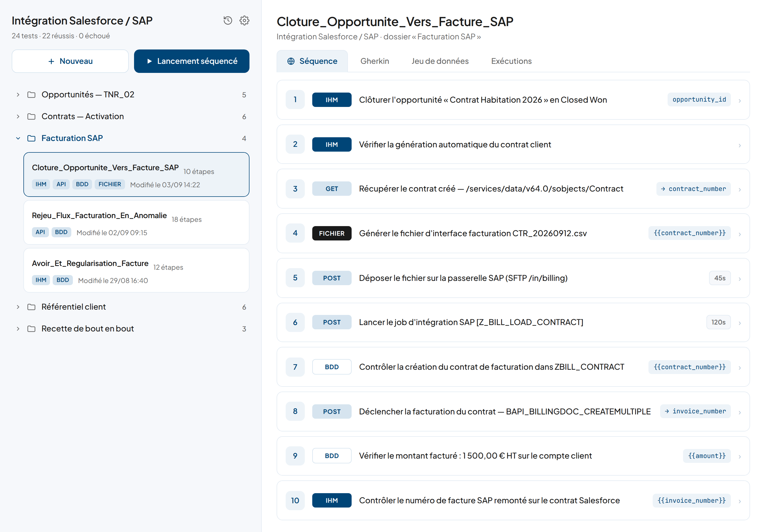Click the contract_number output chip on step 3
This screenshot has height=532, width=766.
(x=694, y=189)
